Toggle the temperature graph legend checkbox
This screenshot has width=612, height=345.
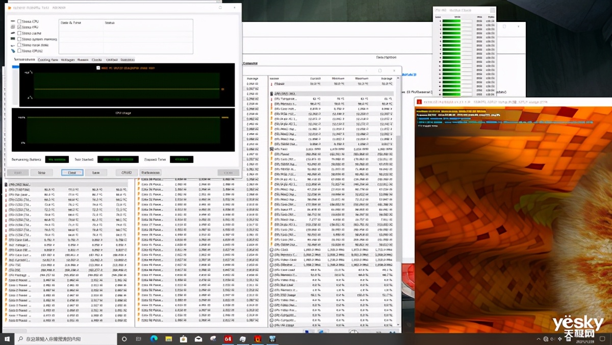pyautogui.click(x=98, y=68)
